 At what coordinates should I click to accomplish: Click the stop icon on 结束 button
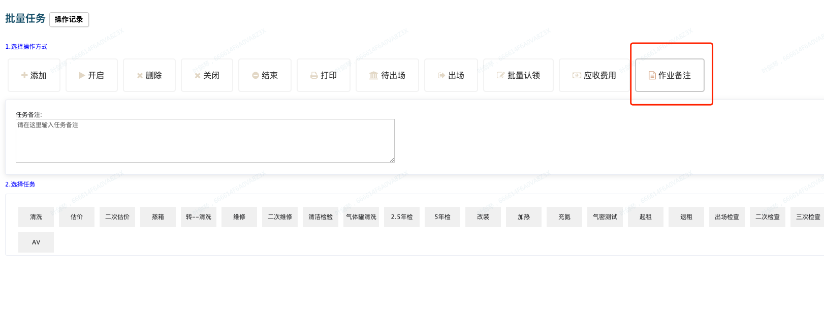256,76
